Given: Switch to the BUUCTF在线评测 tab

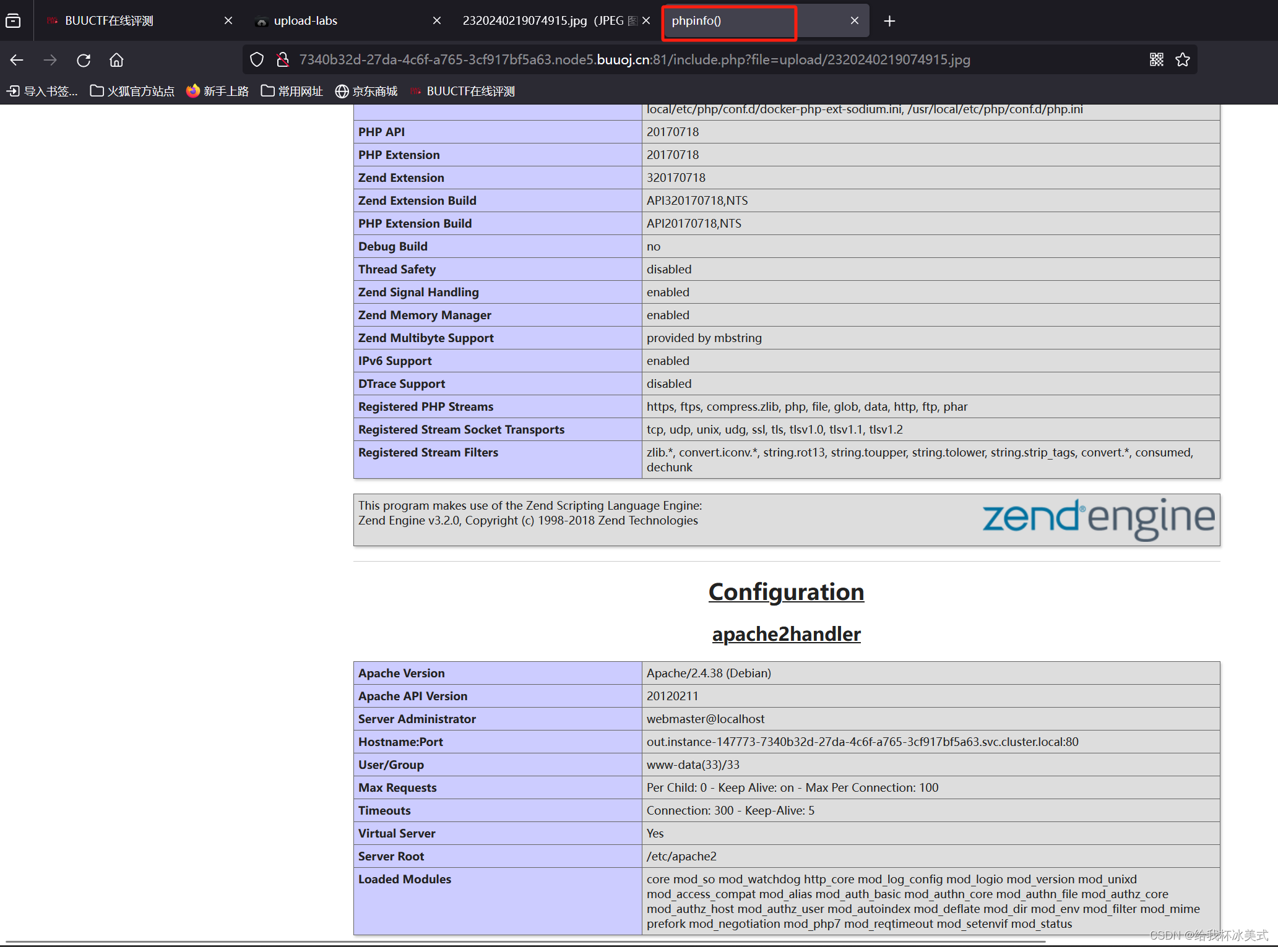Looking at the screenshot, I should 140,20.
